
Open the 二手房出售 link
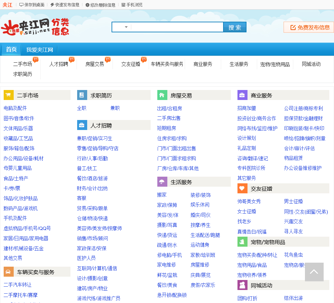click(169, 118)
